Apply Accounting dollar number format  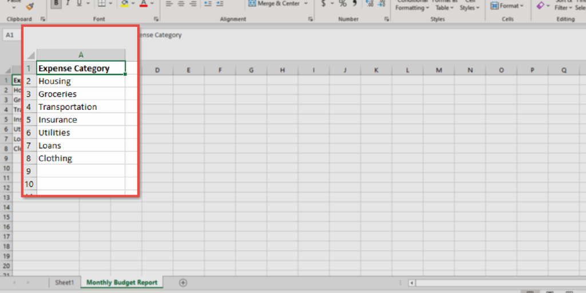(323, 3)
